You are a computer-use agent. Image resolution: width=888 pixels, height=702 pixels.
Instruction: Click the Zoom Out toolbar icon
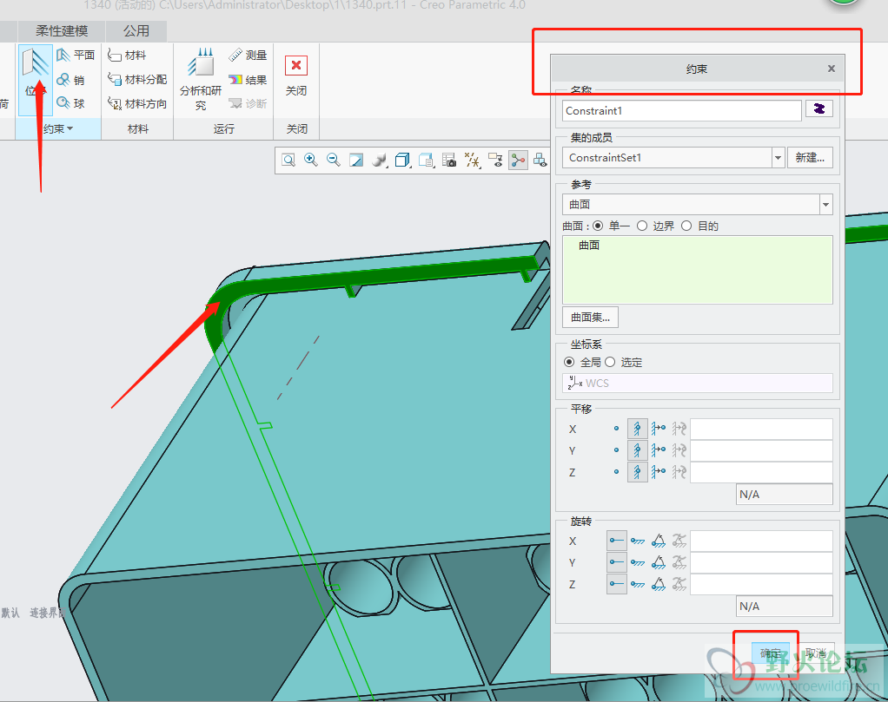(x=334, y=160)
